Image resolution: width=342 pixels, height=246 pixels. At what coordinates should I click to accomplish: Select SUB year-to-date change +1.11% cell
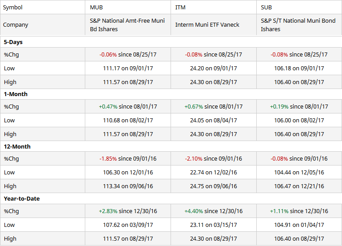click(x=299, y=211)
